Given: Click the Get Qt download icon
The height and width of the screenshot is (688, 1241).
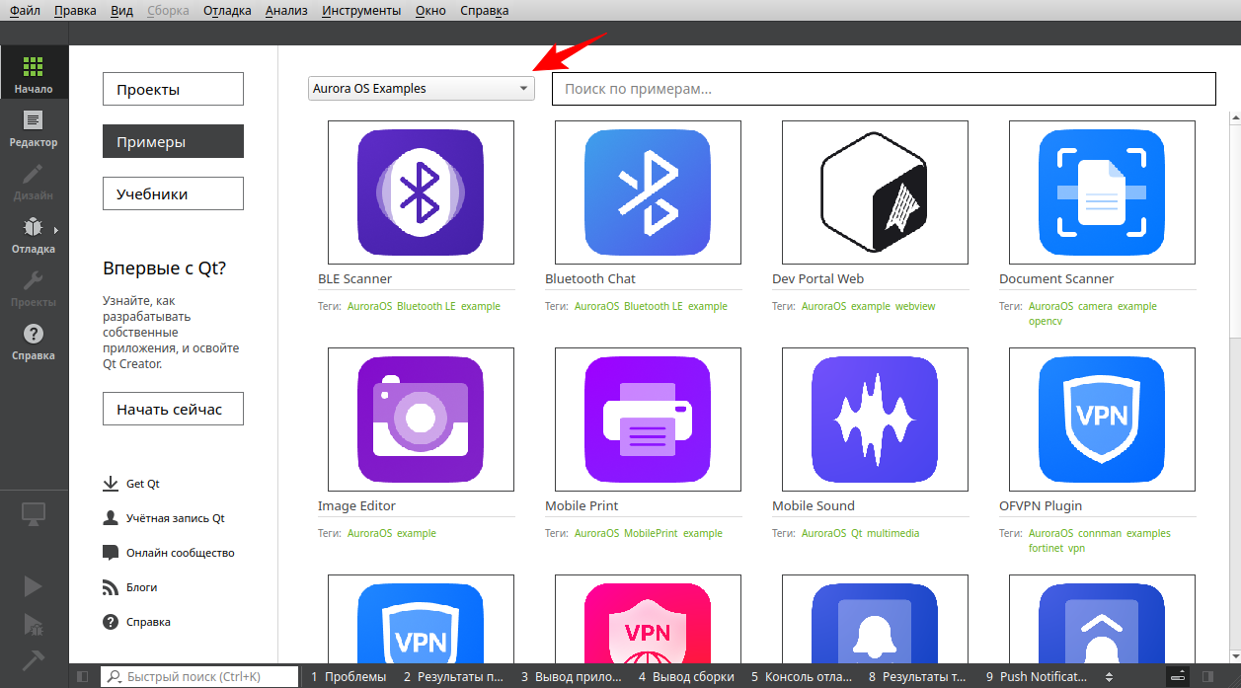Looking at the screenshot, I should (111, 484).
